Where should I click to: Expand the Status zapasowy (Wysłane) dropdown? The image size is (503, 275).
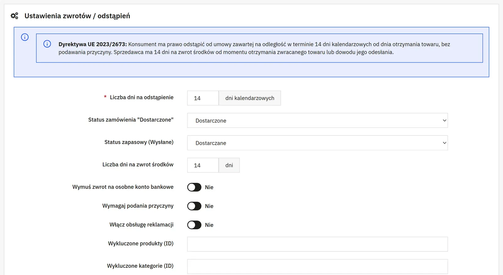click(x=318, y=143)
